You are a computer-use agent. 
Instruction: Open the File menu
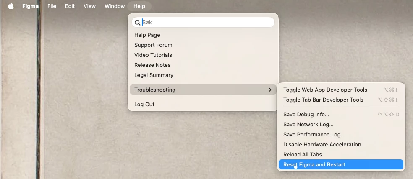click(52, 6)
